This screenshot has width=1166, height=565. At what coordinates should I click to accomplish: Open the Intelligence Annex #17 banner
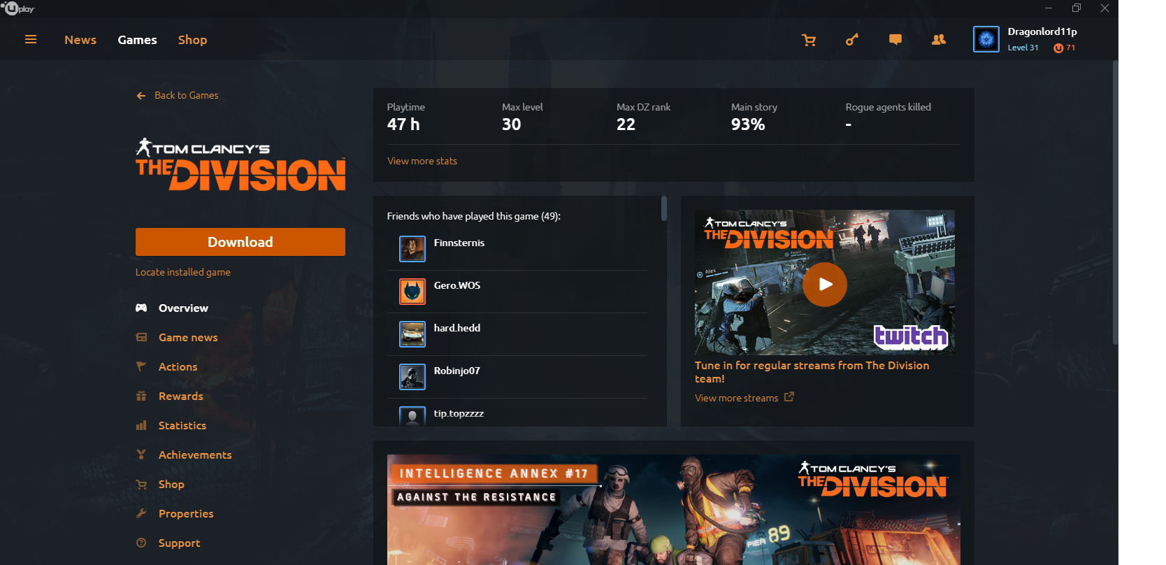[673, 509]
